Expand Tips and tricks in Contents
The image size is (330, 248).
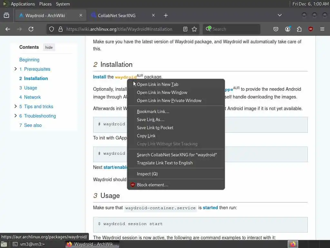tap(15, 106)
